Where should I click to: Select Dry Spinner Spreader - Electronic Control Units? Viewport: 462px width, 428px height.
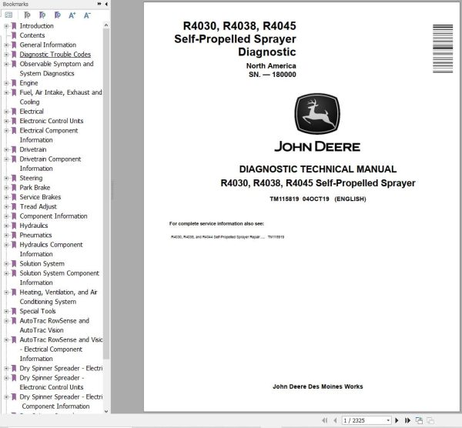coord(52,383)
